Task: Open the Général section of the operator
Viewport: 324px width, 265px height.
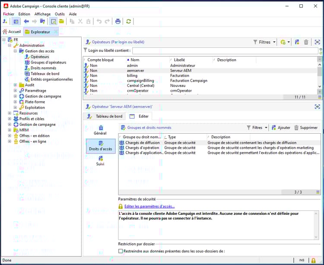Action: (100, 130)
